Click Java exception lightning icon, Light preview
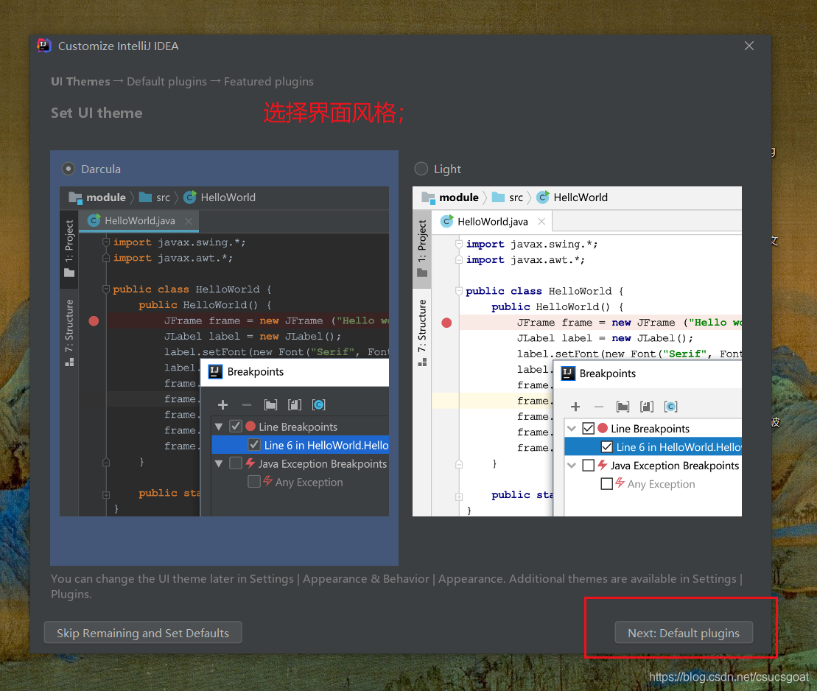Image resolution: width=817 pixels, height=691 pixels. click(603, 465)
